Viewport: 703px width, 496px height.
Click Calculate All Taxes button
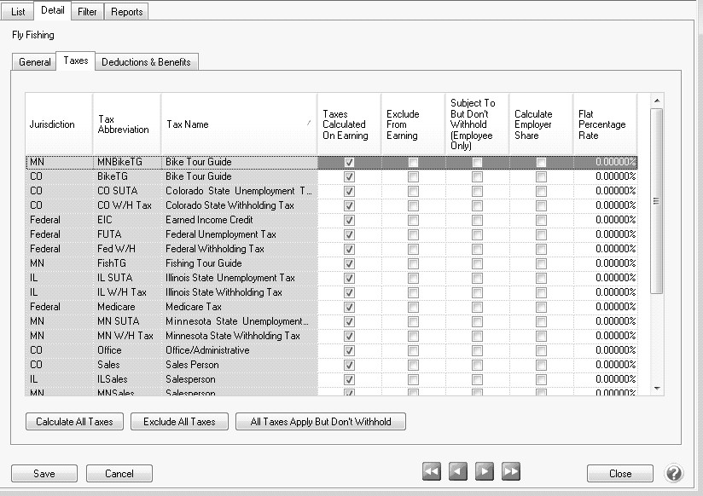point(75,422)
